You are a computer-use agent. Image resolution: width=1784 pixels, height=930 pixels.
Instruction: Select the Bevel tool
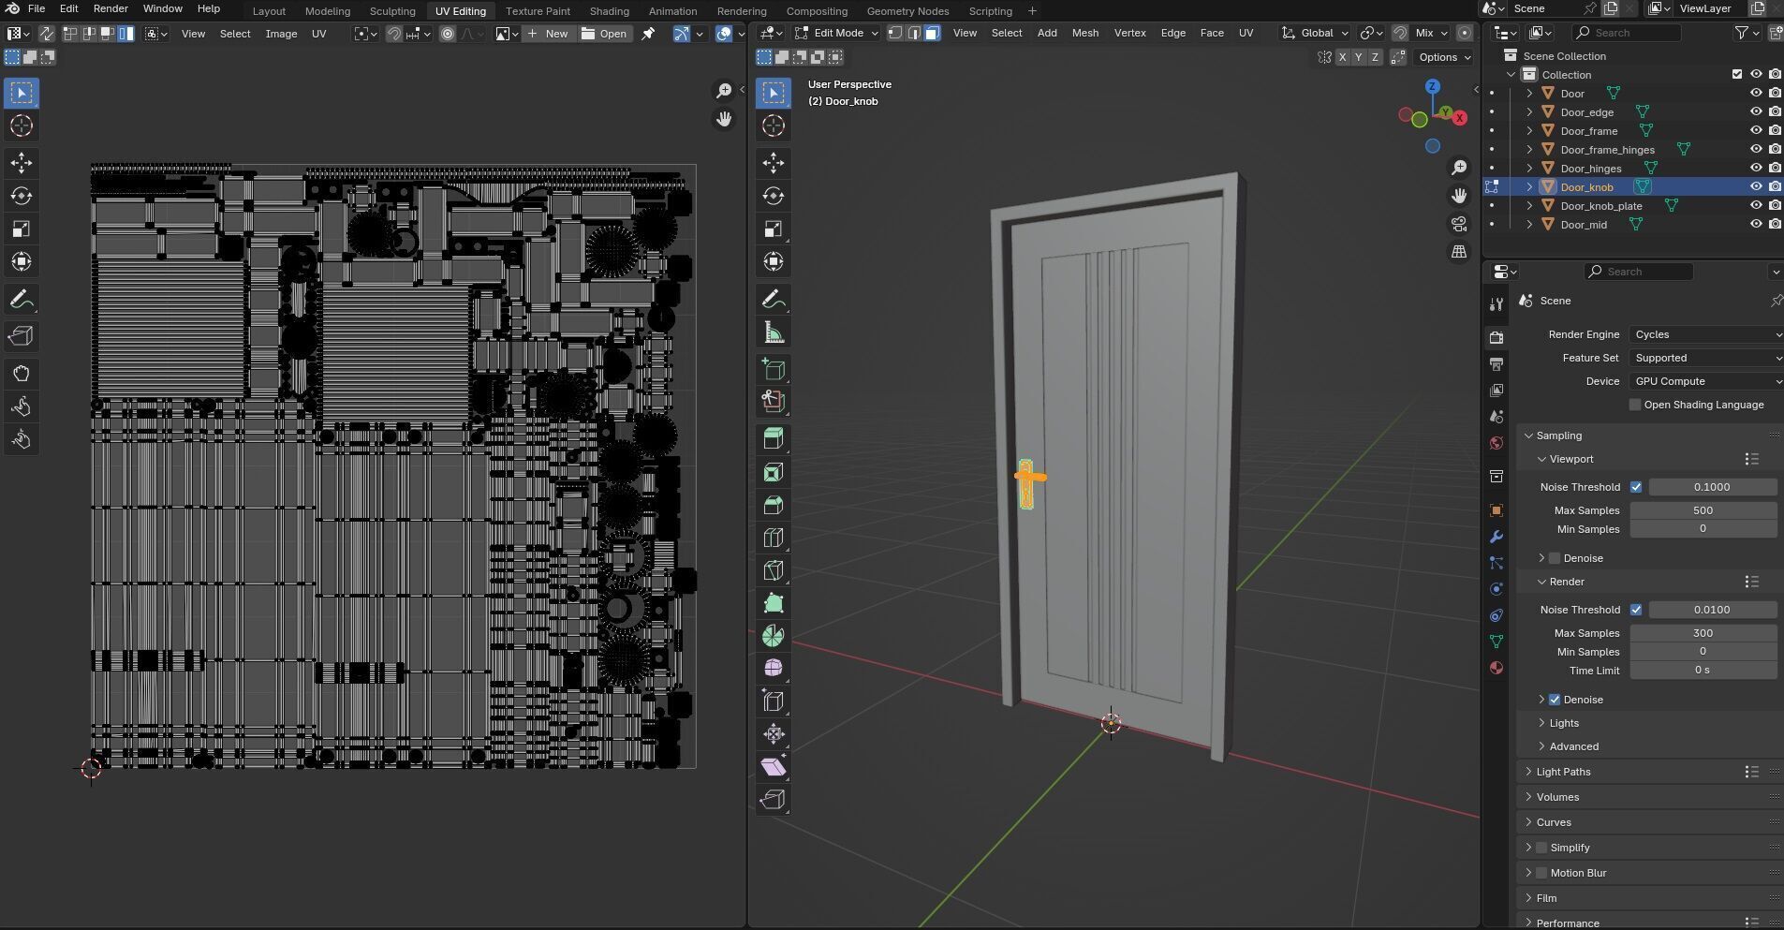click(774, 505)
